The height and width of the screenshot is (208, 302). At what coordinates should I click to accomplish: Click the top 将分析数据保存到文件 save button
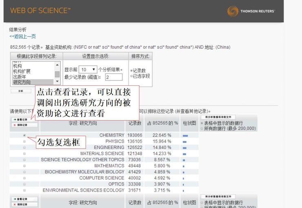click(218, 117)
